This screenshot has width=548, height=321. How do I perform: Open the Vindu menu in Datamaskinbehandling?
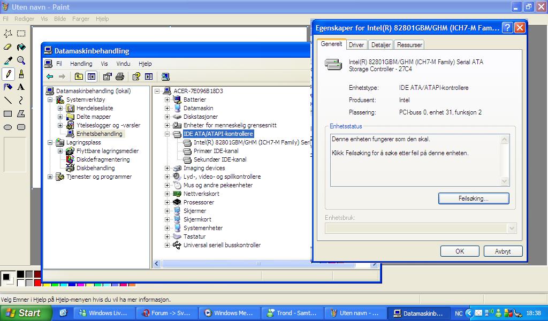123,64
